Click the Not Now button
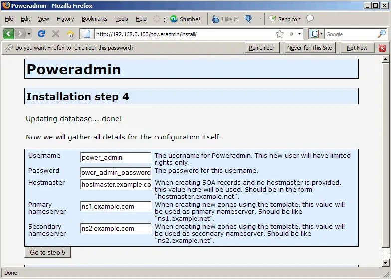 tap(357, 48)
